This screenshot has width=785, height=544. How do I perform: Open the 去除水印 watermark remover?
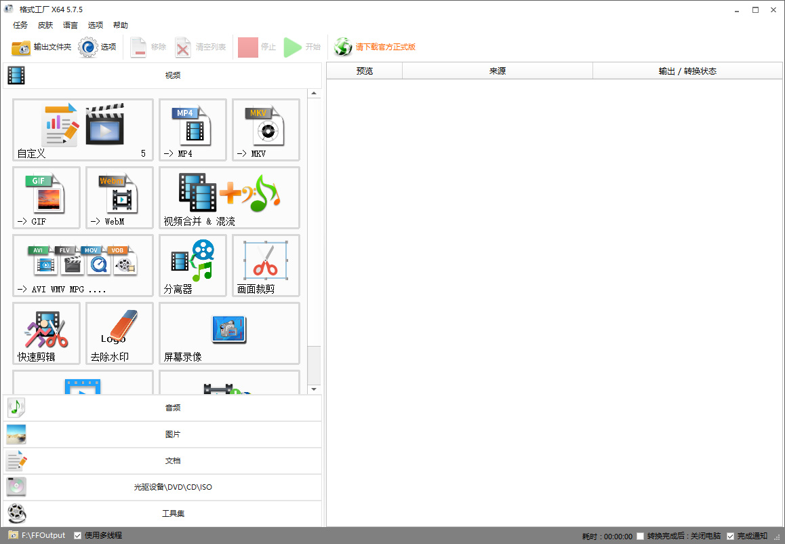[119, 333]
